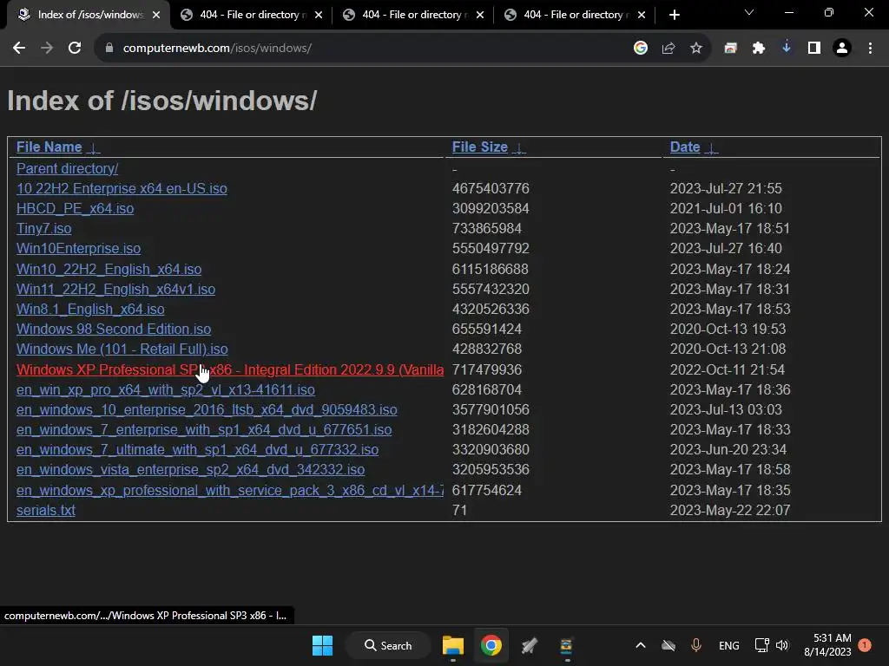Click the taskbar app icon right of the paper-plane app
The height and width of the screenshot is (666, 889).
point(566,645)
